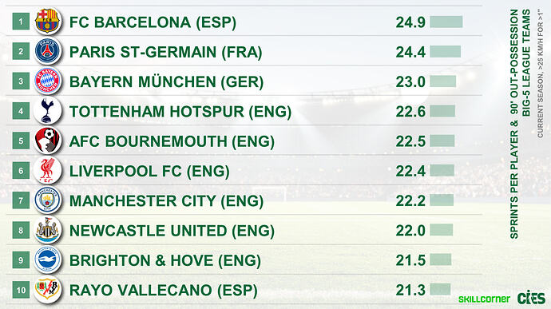The image size is (551, 309).
Task: Click the Paris St-Germain club badge
Action: (x=47, y=51)
